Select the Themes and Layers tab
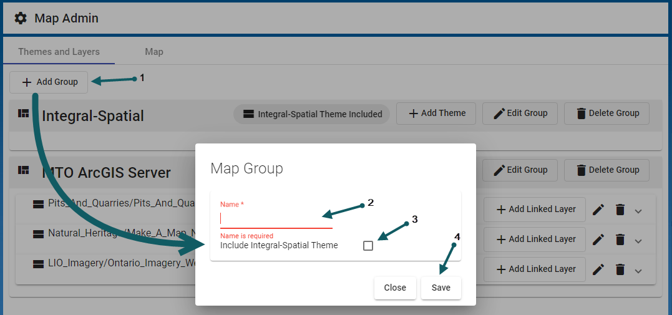The image size is (672, 315). [59, 52]
